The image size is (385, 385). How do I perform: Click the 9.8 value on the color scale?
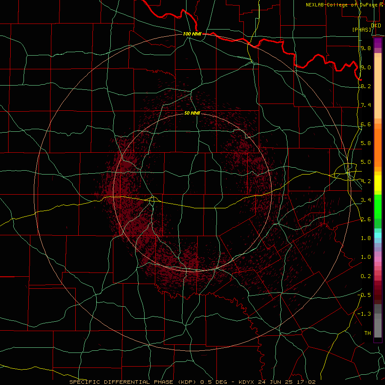(x=366, y=48)
